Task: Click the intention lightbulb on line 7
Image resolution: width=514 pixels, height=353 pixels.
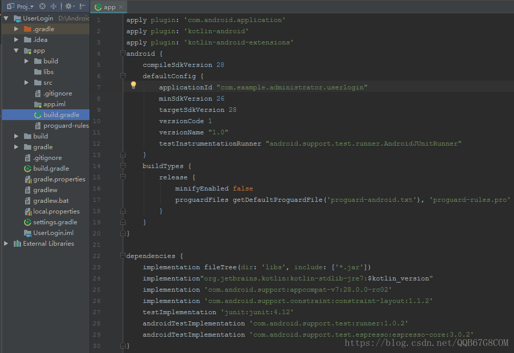Action: [133, 85]
